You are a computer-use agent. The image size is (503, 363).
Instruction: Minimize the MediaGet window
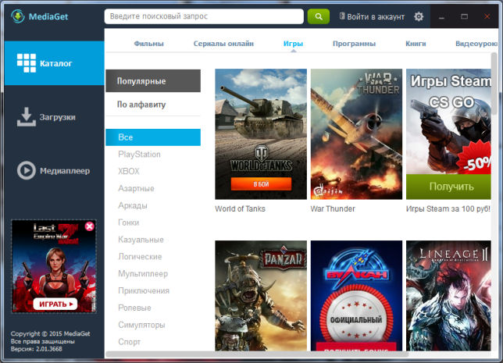click(x=441, y=16)
